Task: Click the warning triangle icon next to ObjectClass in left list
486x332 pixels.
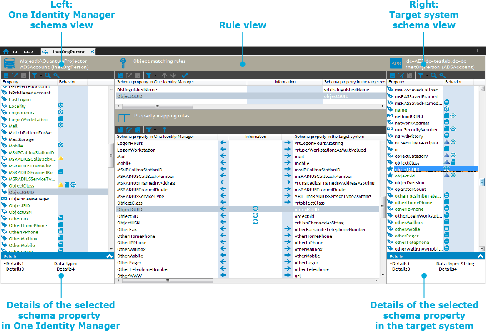Action: pos(60,185)
